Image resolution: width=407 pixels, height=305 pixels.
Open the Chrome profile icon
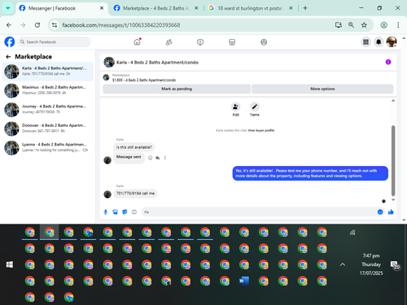coord(383,25)
